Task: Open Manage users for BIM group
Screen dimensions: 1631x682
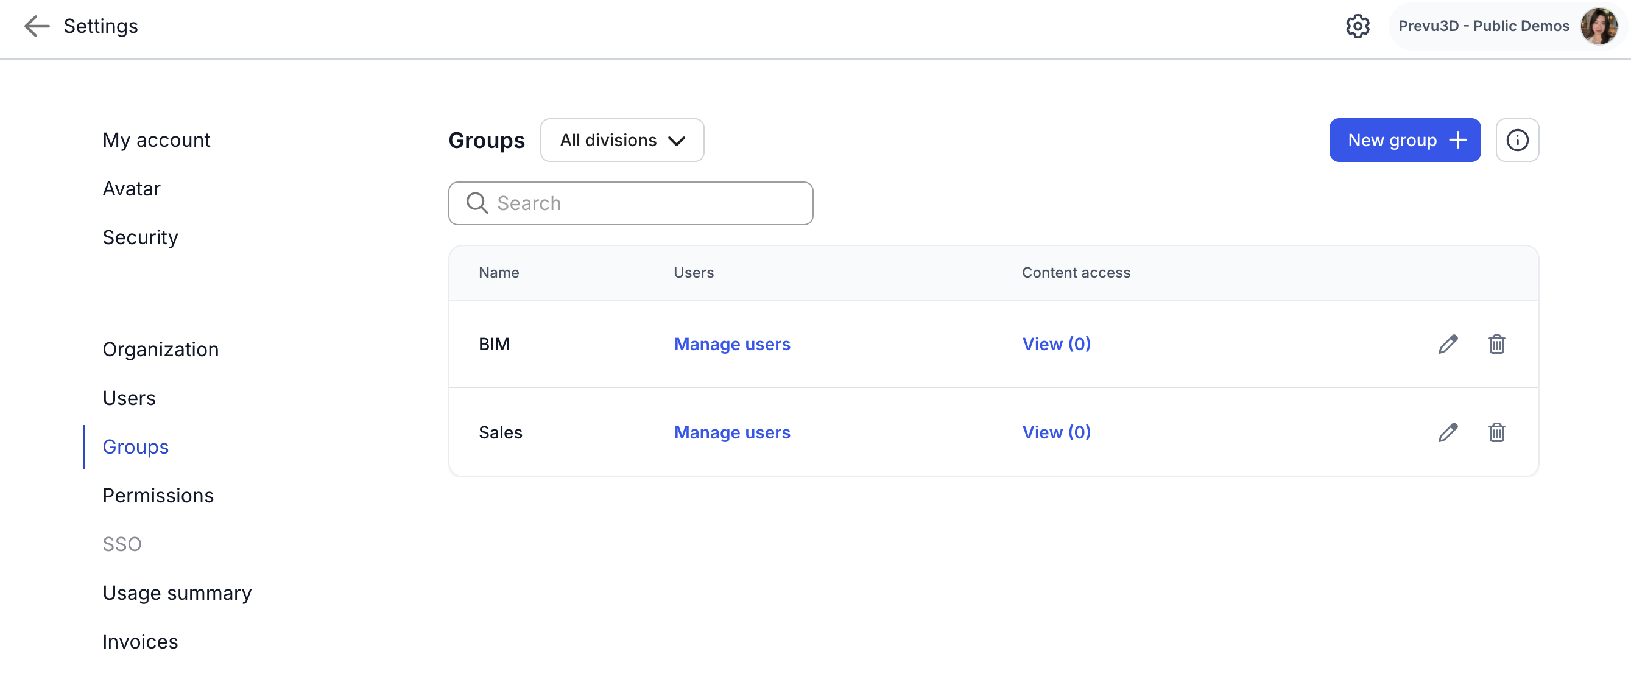Action: (x=731, y=344)
